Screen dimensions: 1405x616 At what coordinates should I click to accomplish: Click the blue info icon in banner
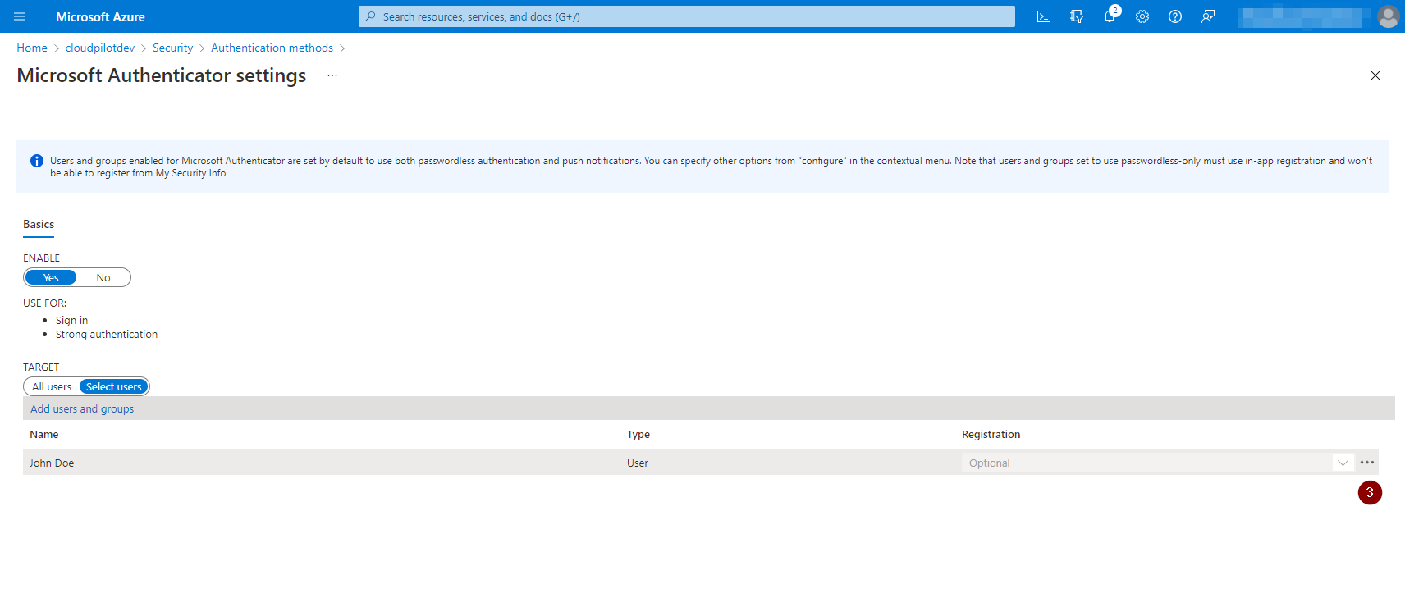pos(37,161)
